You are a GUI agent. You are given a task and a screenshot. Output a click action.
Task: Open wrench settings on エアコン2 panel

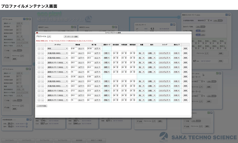[30, 69]
